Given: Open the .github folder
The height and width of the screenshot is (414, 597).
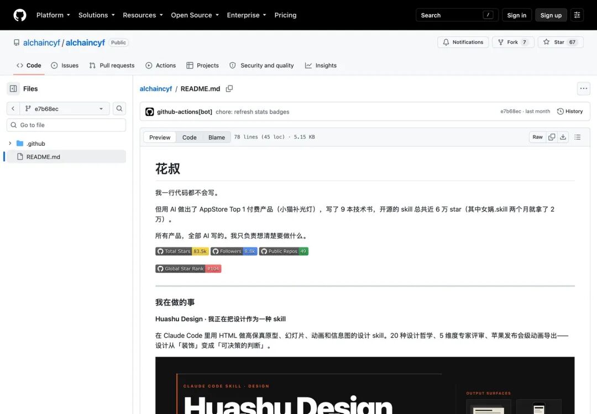Looking at the screenshot, I should coord(36,144).
